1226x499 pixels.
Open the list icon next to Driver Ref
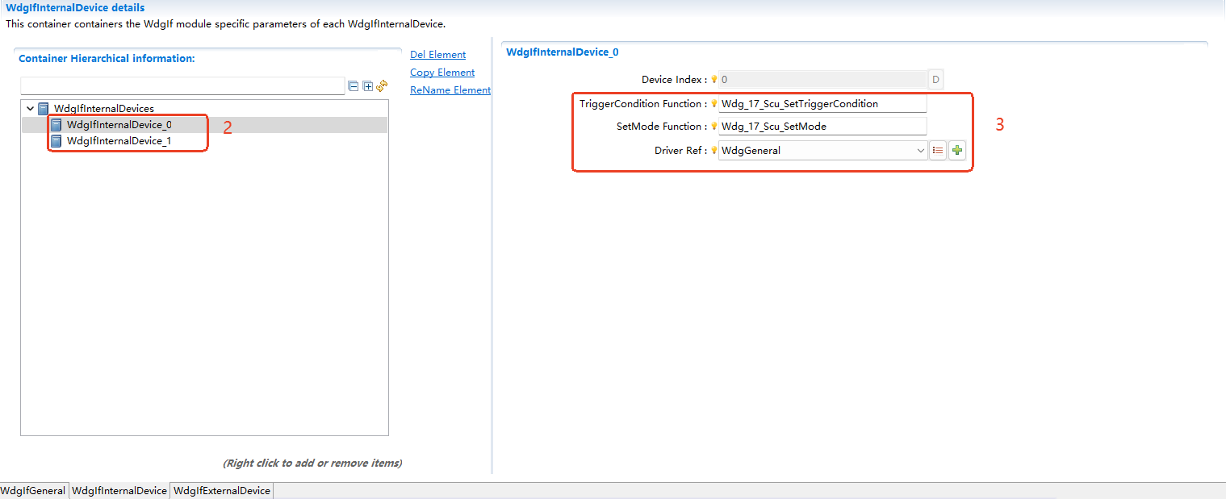coord(938,150)
